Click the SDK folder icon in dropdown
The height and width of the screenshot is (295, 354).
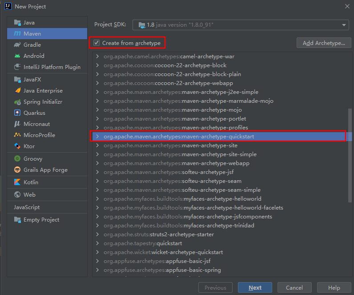142,25
